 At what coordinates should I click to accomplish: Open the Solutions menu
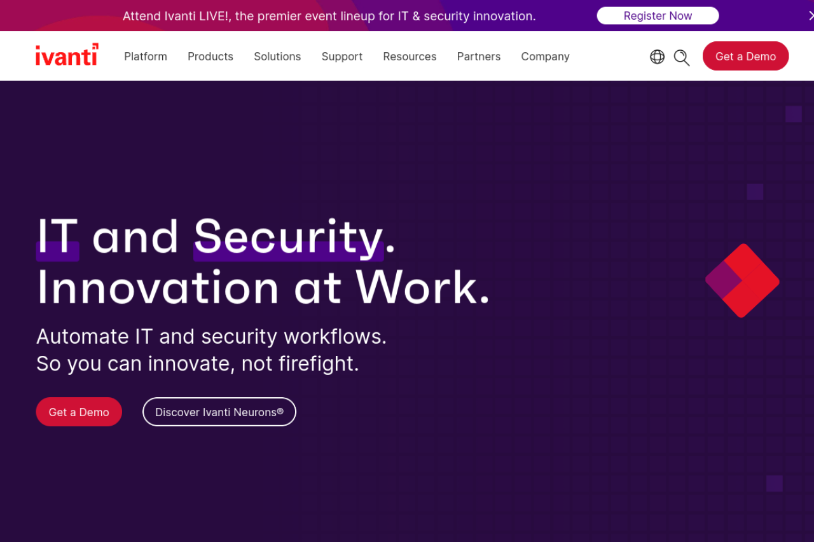277,57
